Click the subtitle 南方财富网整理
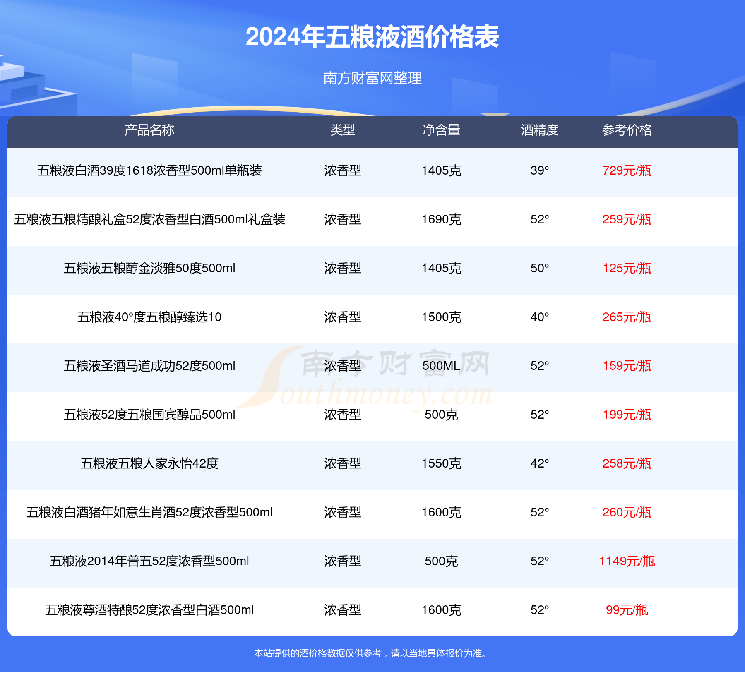745x691 pixels. click(x=372, y=78)
